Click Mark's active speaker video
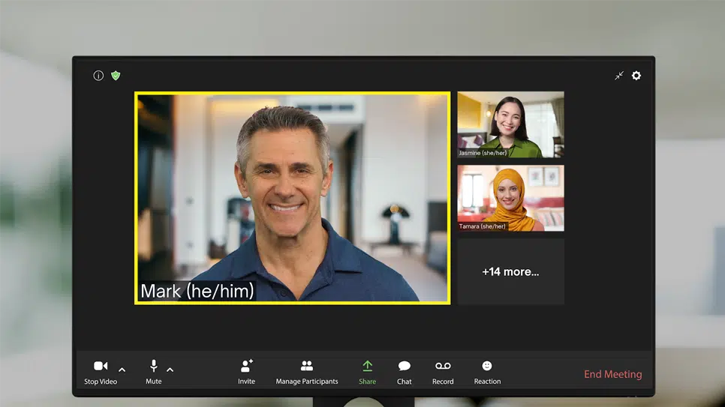 [293, 198]
